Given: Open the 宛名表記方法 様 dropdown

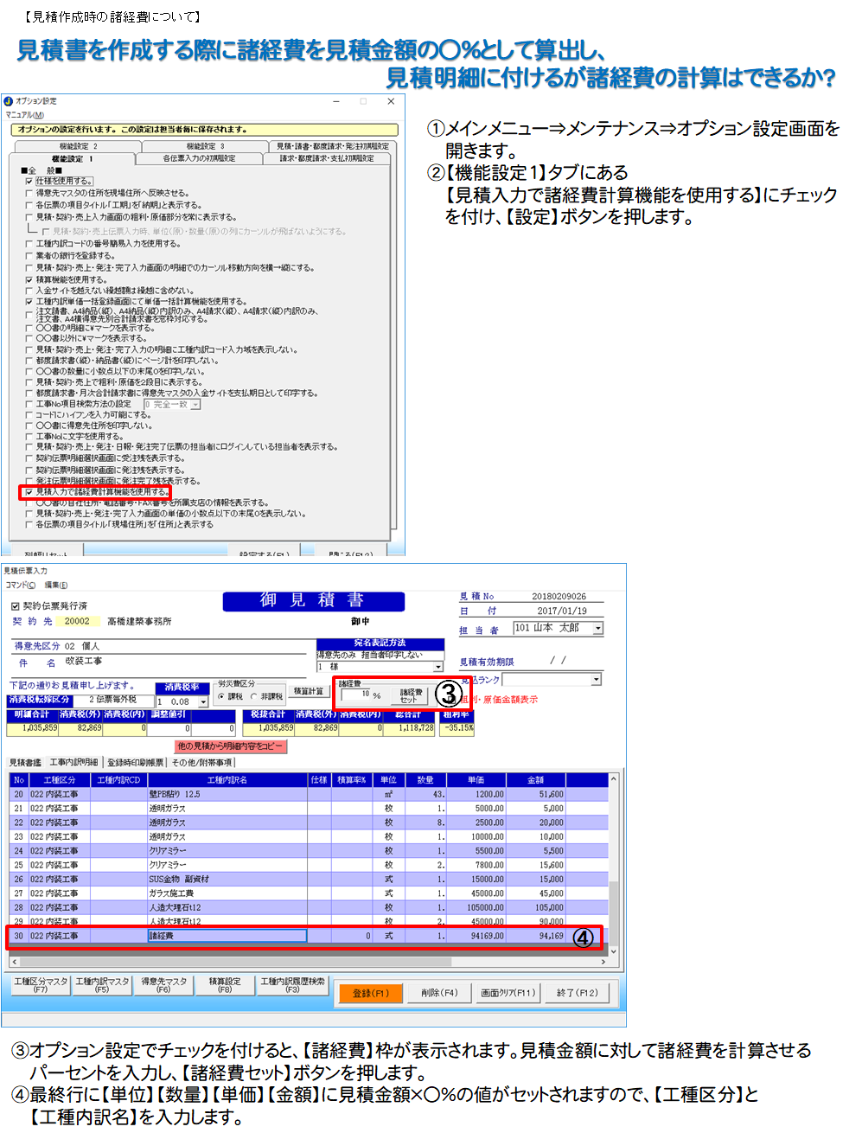Looking at the screenshot, I should 438,667.
